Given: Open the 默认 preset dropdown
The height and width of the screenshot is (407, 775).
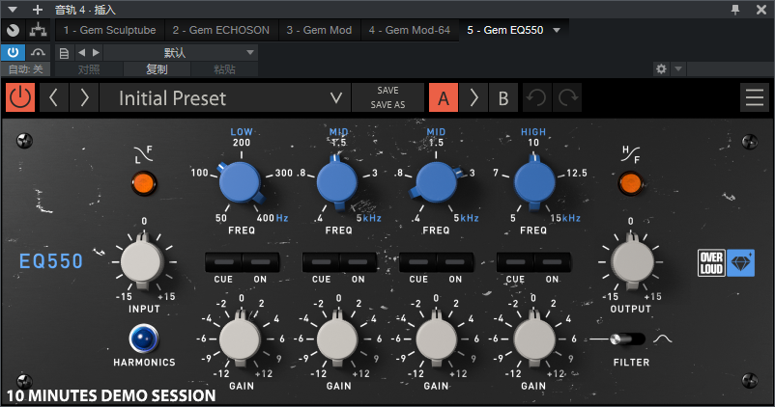Looking at the screenshot, I should click(181, 52).
